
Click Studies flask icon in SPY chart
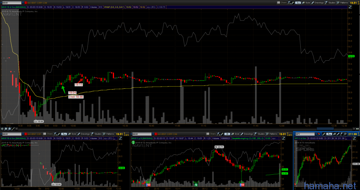[x=342, y=134]
